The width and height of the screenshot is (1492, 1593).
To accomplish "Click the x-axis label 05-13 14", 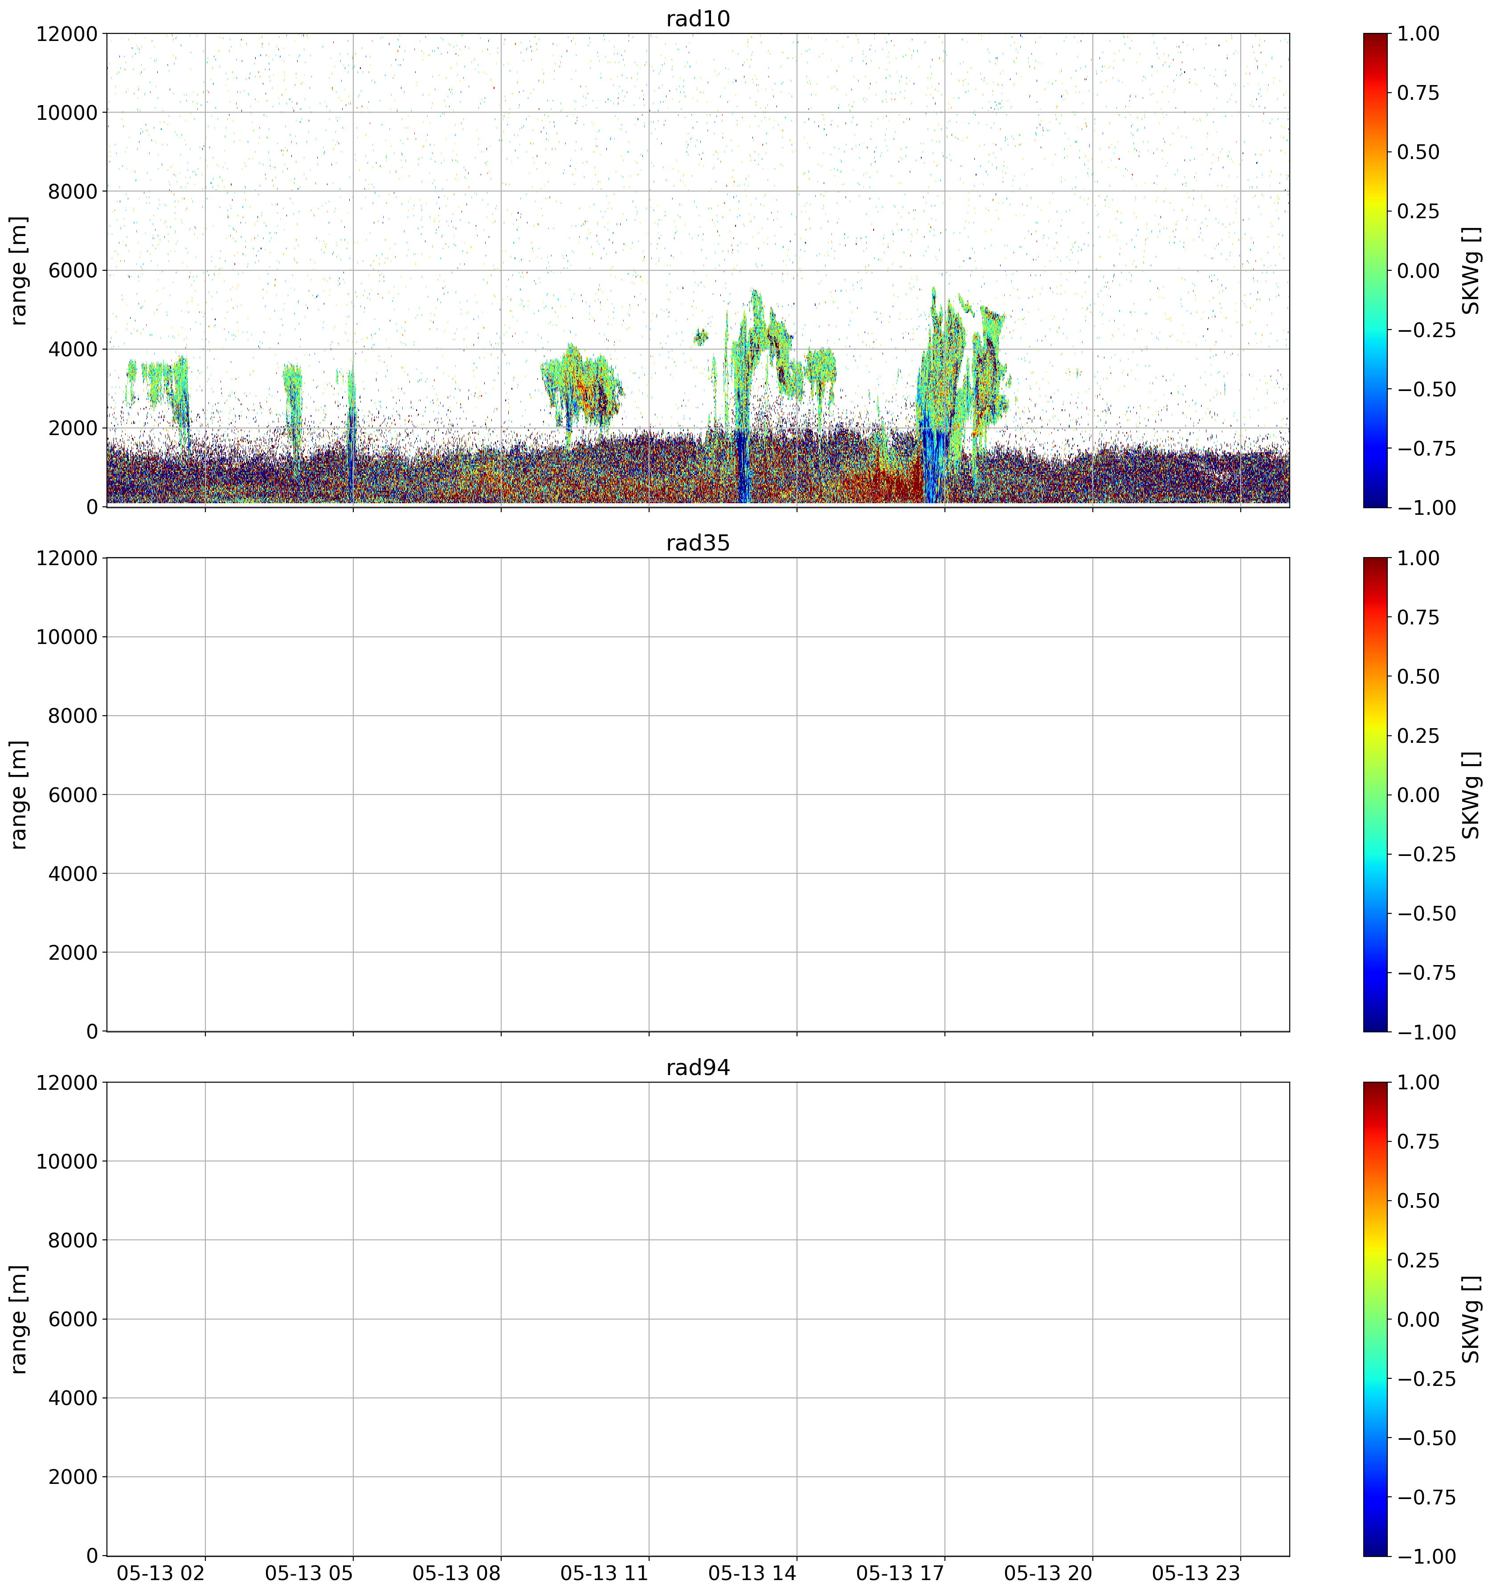I will click(x=753, y=1573).
